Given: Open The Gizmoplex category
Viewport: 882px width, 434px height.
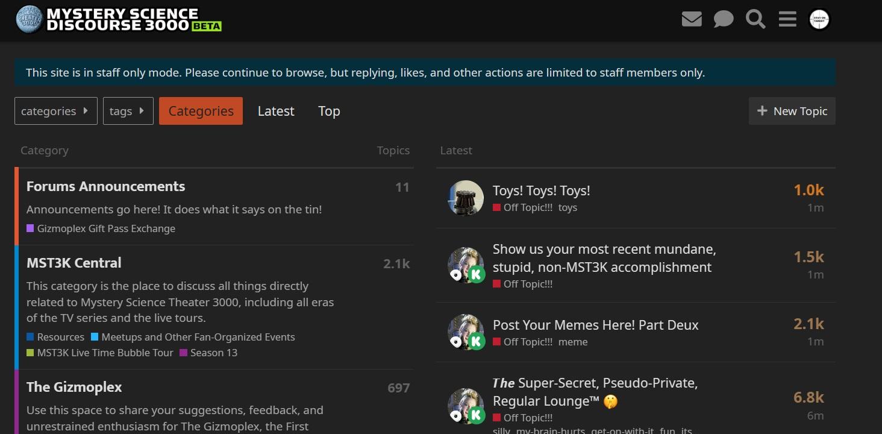Looking at the screenshot, I should click(x=74, y=387).
